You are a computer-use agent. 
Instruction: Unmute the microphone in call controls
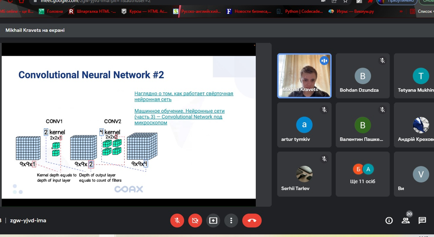pyautogui.click(x=177, y=221)
